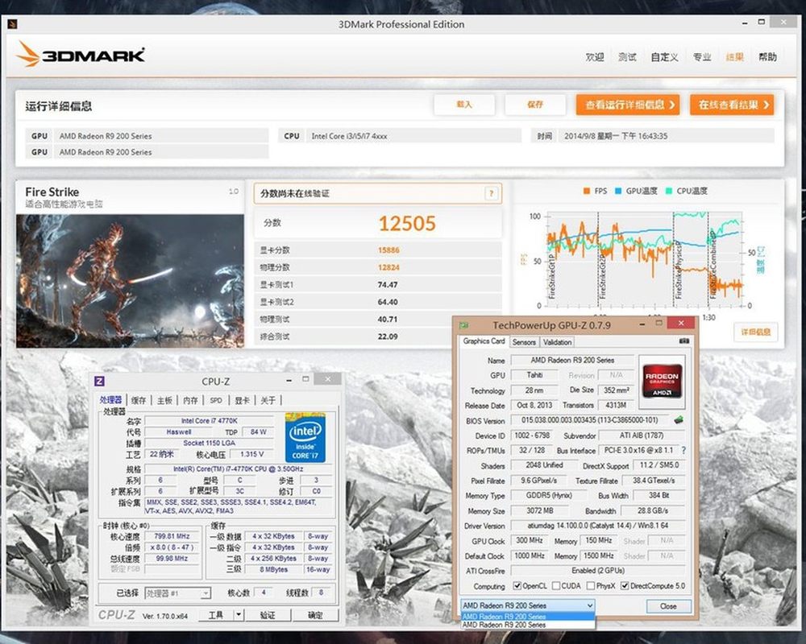The width and height of the screenshot is (806, 644).
Task: Switch to the 缓存 tab in CPU-Z
Action: click(139, 400)
